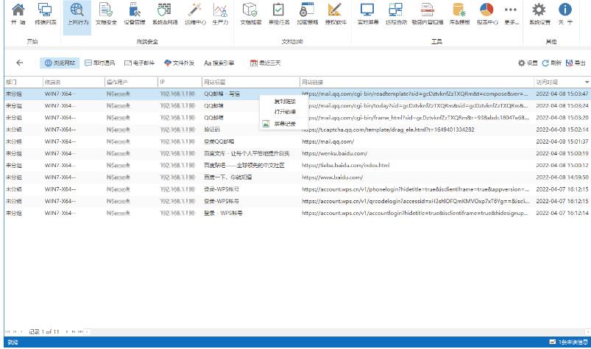
Task: Switch to the 电子邮件 email tab
Action: [x=140, y=63]
